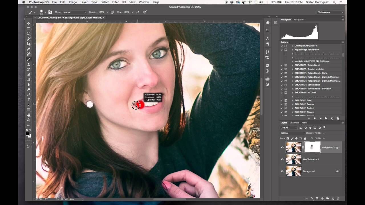Switch to the Channels tab
Image resolution: width=365 pixels, height=205 pixels.
294,123
